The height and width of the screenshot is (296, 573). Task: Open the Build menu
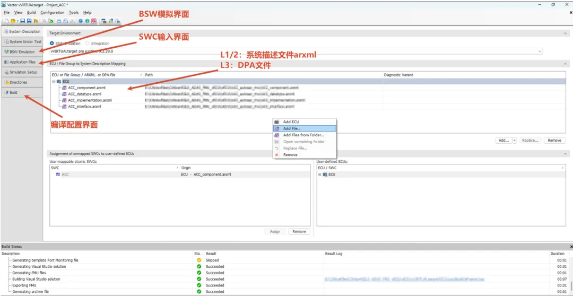31,12
